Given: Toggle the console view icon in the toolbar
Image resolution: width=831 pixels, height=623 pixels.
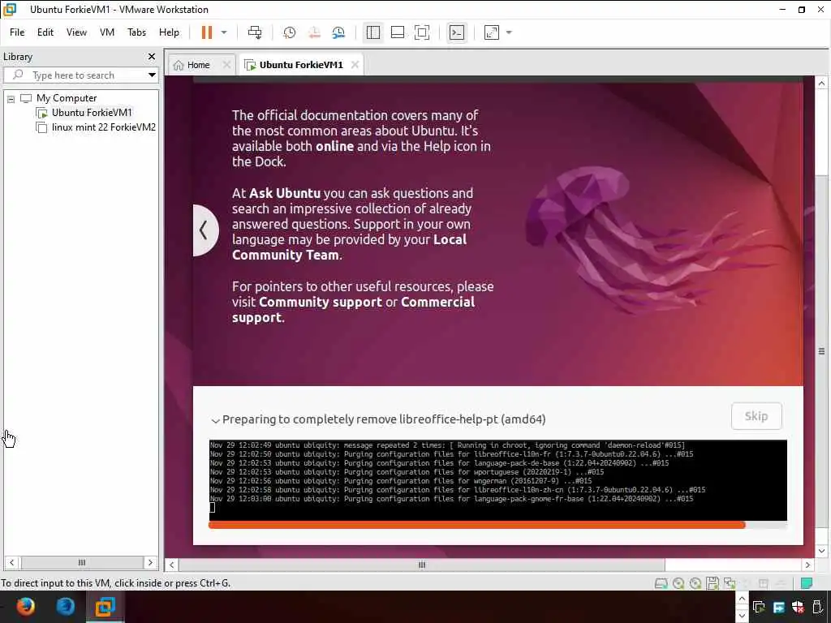Looking at the screenshot, I should (457, 32).
